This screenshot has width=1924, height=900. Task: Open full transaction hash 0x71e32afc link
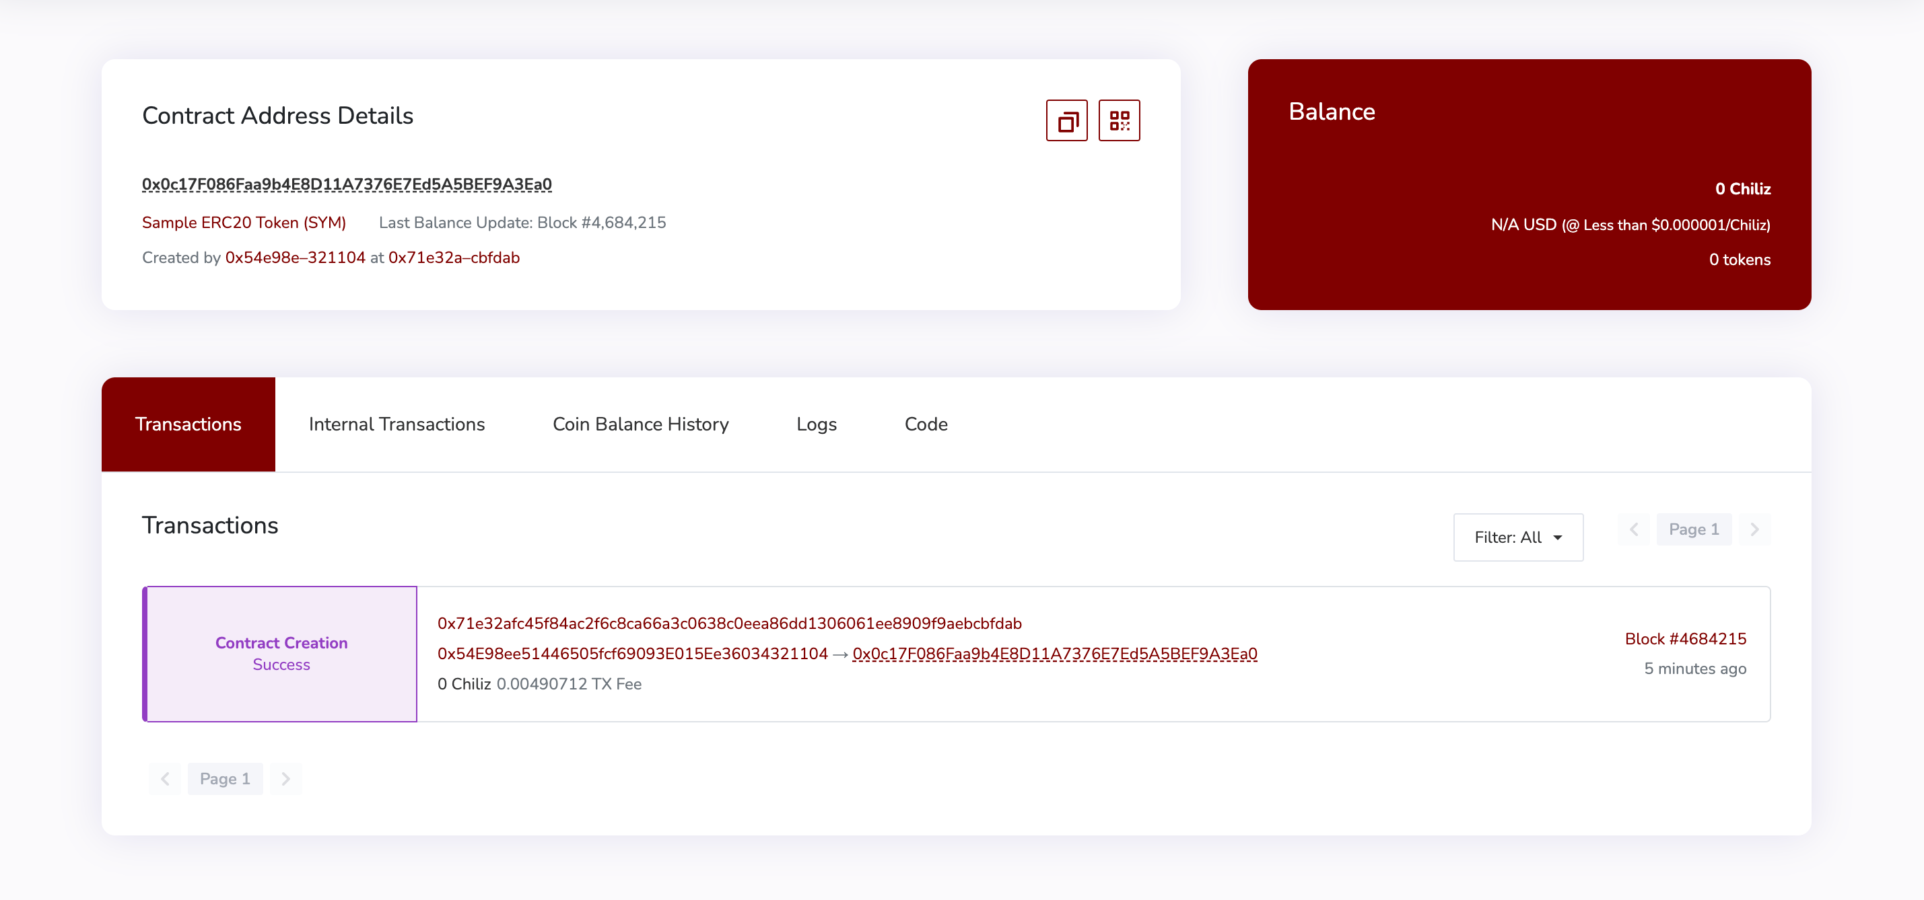(x=729, y=623)
